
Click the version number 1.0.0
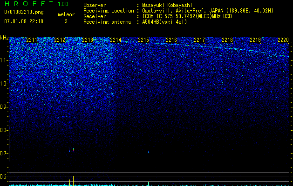[63, 4]
